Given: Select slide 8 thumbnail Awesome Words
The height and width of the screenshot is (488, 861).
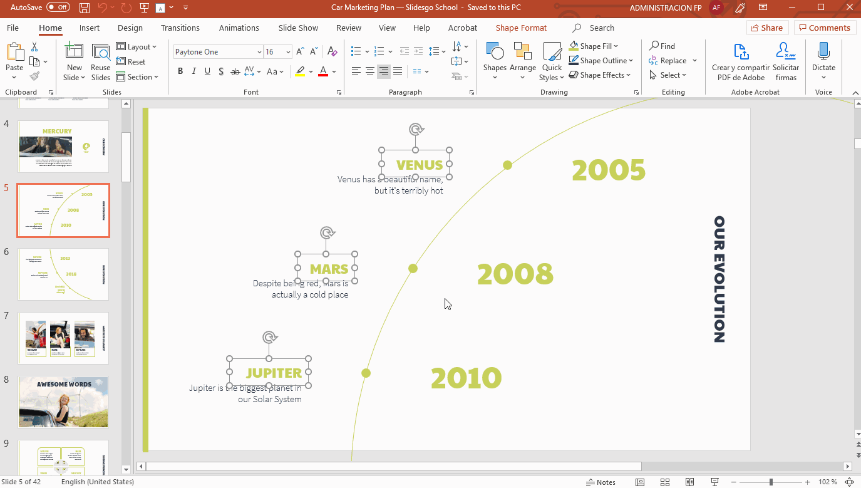Looking at the screenshot, I should click(x=63, y=402).
